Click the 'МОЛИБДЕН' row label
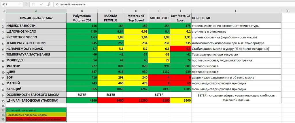This screenshot has width=295, height=123. tap(36, 60)
